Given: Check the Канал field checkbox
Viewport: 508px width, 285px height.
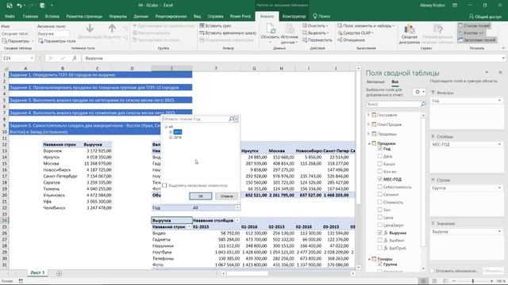Looking at the screenshot, I should (379, 164).
